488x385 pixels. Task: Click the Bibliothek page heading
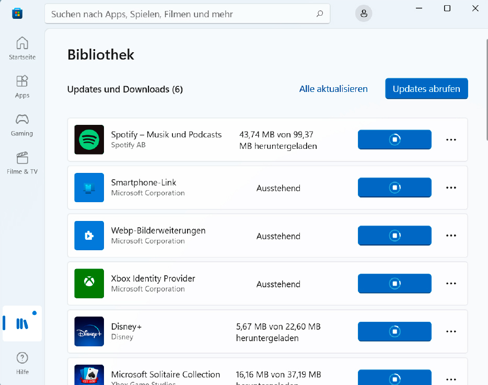(x=100, y=55)
